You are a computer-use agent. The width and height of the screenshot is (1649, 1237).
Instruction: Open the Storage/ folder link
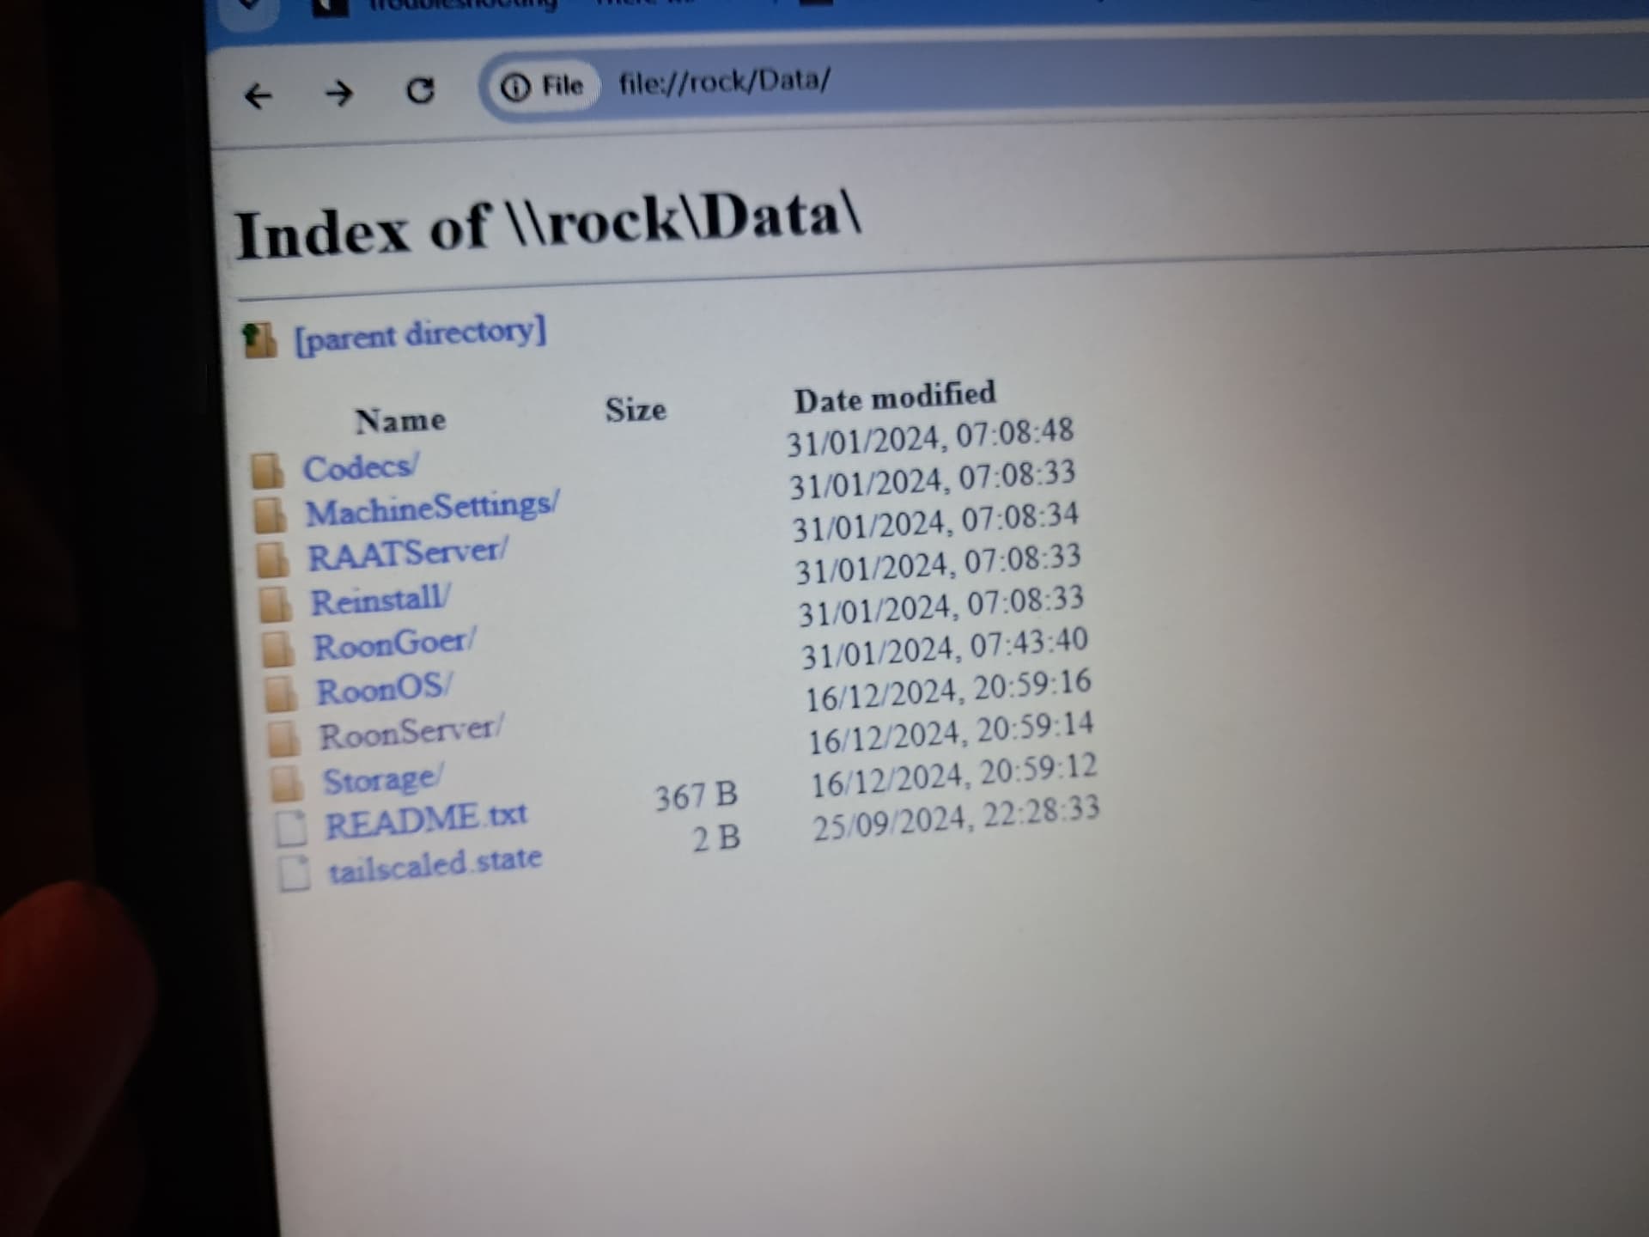click(x=383, y=779)
